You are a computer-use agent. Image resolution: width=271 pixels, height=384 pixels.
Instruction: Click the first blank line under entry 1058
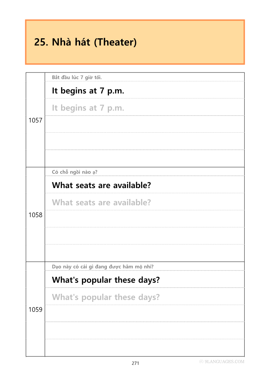[145, 219]
